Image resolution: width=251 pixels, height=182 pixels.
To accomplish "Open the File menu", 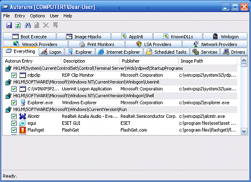I will tap(7, 16).
